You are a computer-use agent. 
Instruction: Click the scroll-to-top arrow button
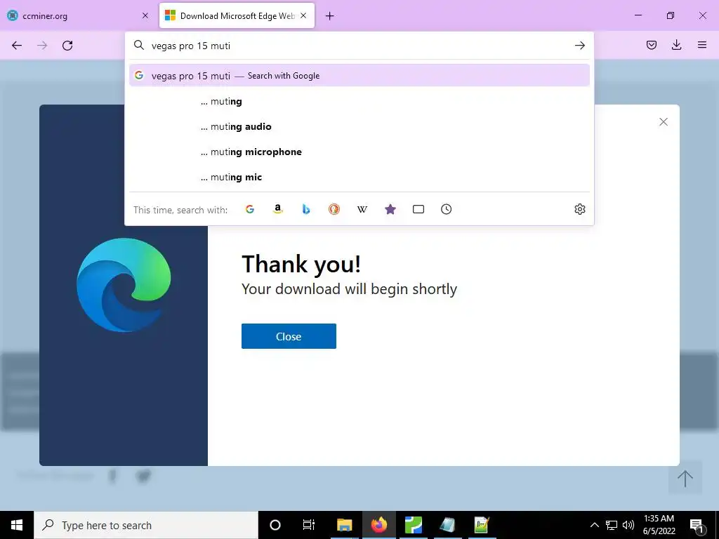pyautogui.click(x=685, y=477)
